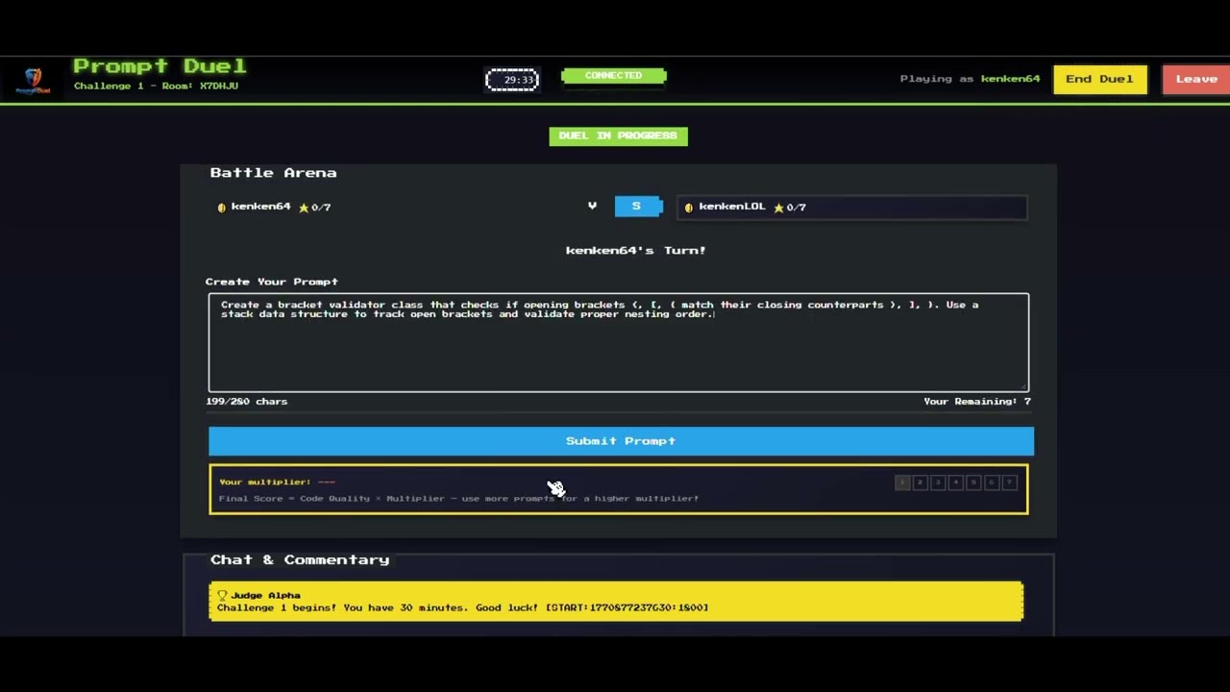The height and width of the screenshot is (692, 1230).
Task: Click the Battle Arena heading
Action: (273, 173)
